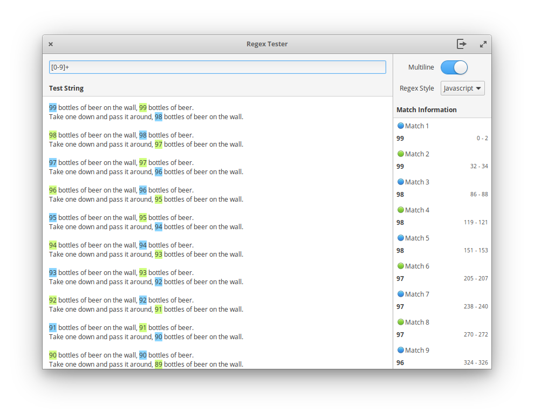Click the Test String heading
The image size is (534, 419).
tap(66, 88)
